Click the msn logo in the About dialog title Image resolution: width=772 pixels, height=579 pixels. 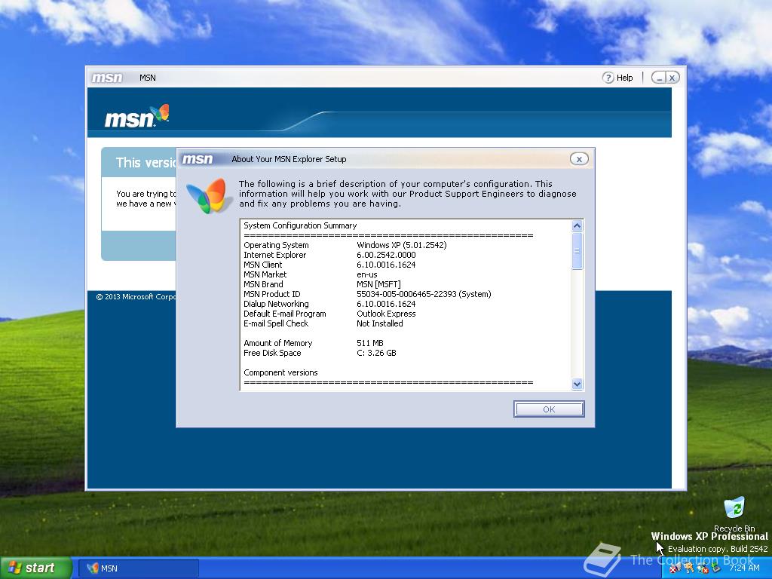[x=198, y=159]
